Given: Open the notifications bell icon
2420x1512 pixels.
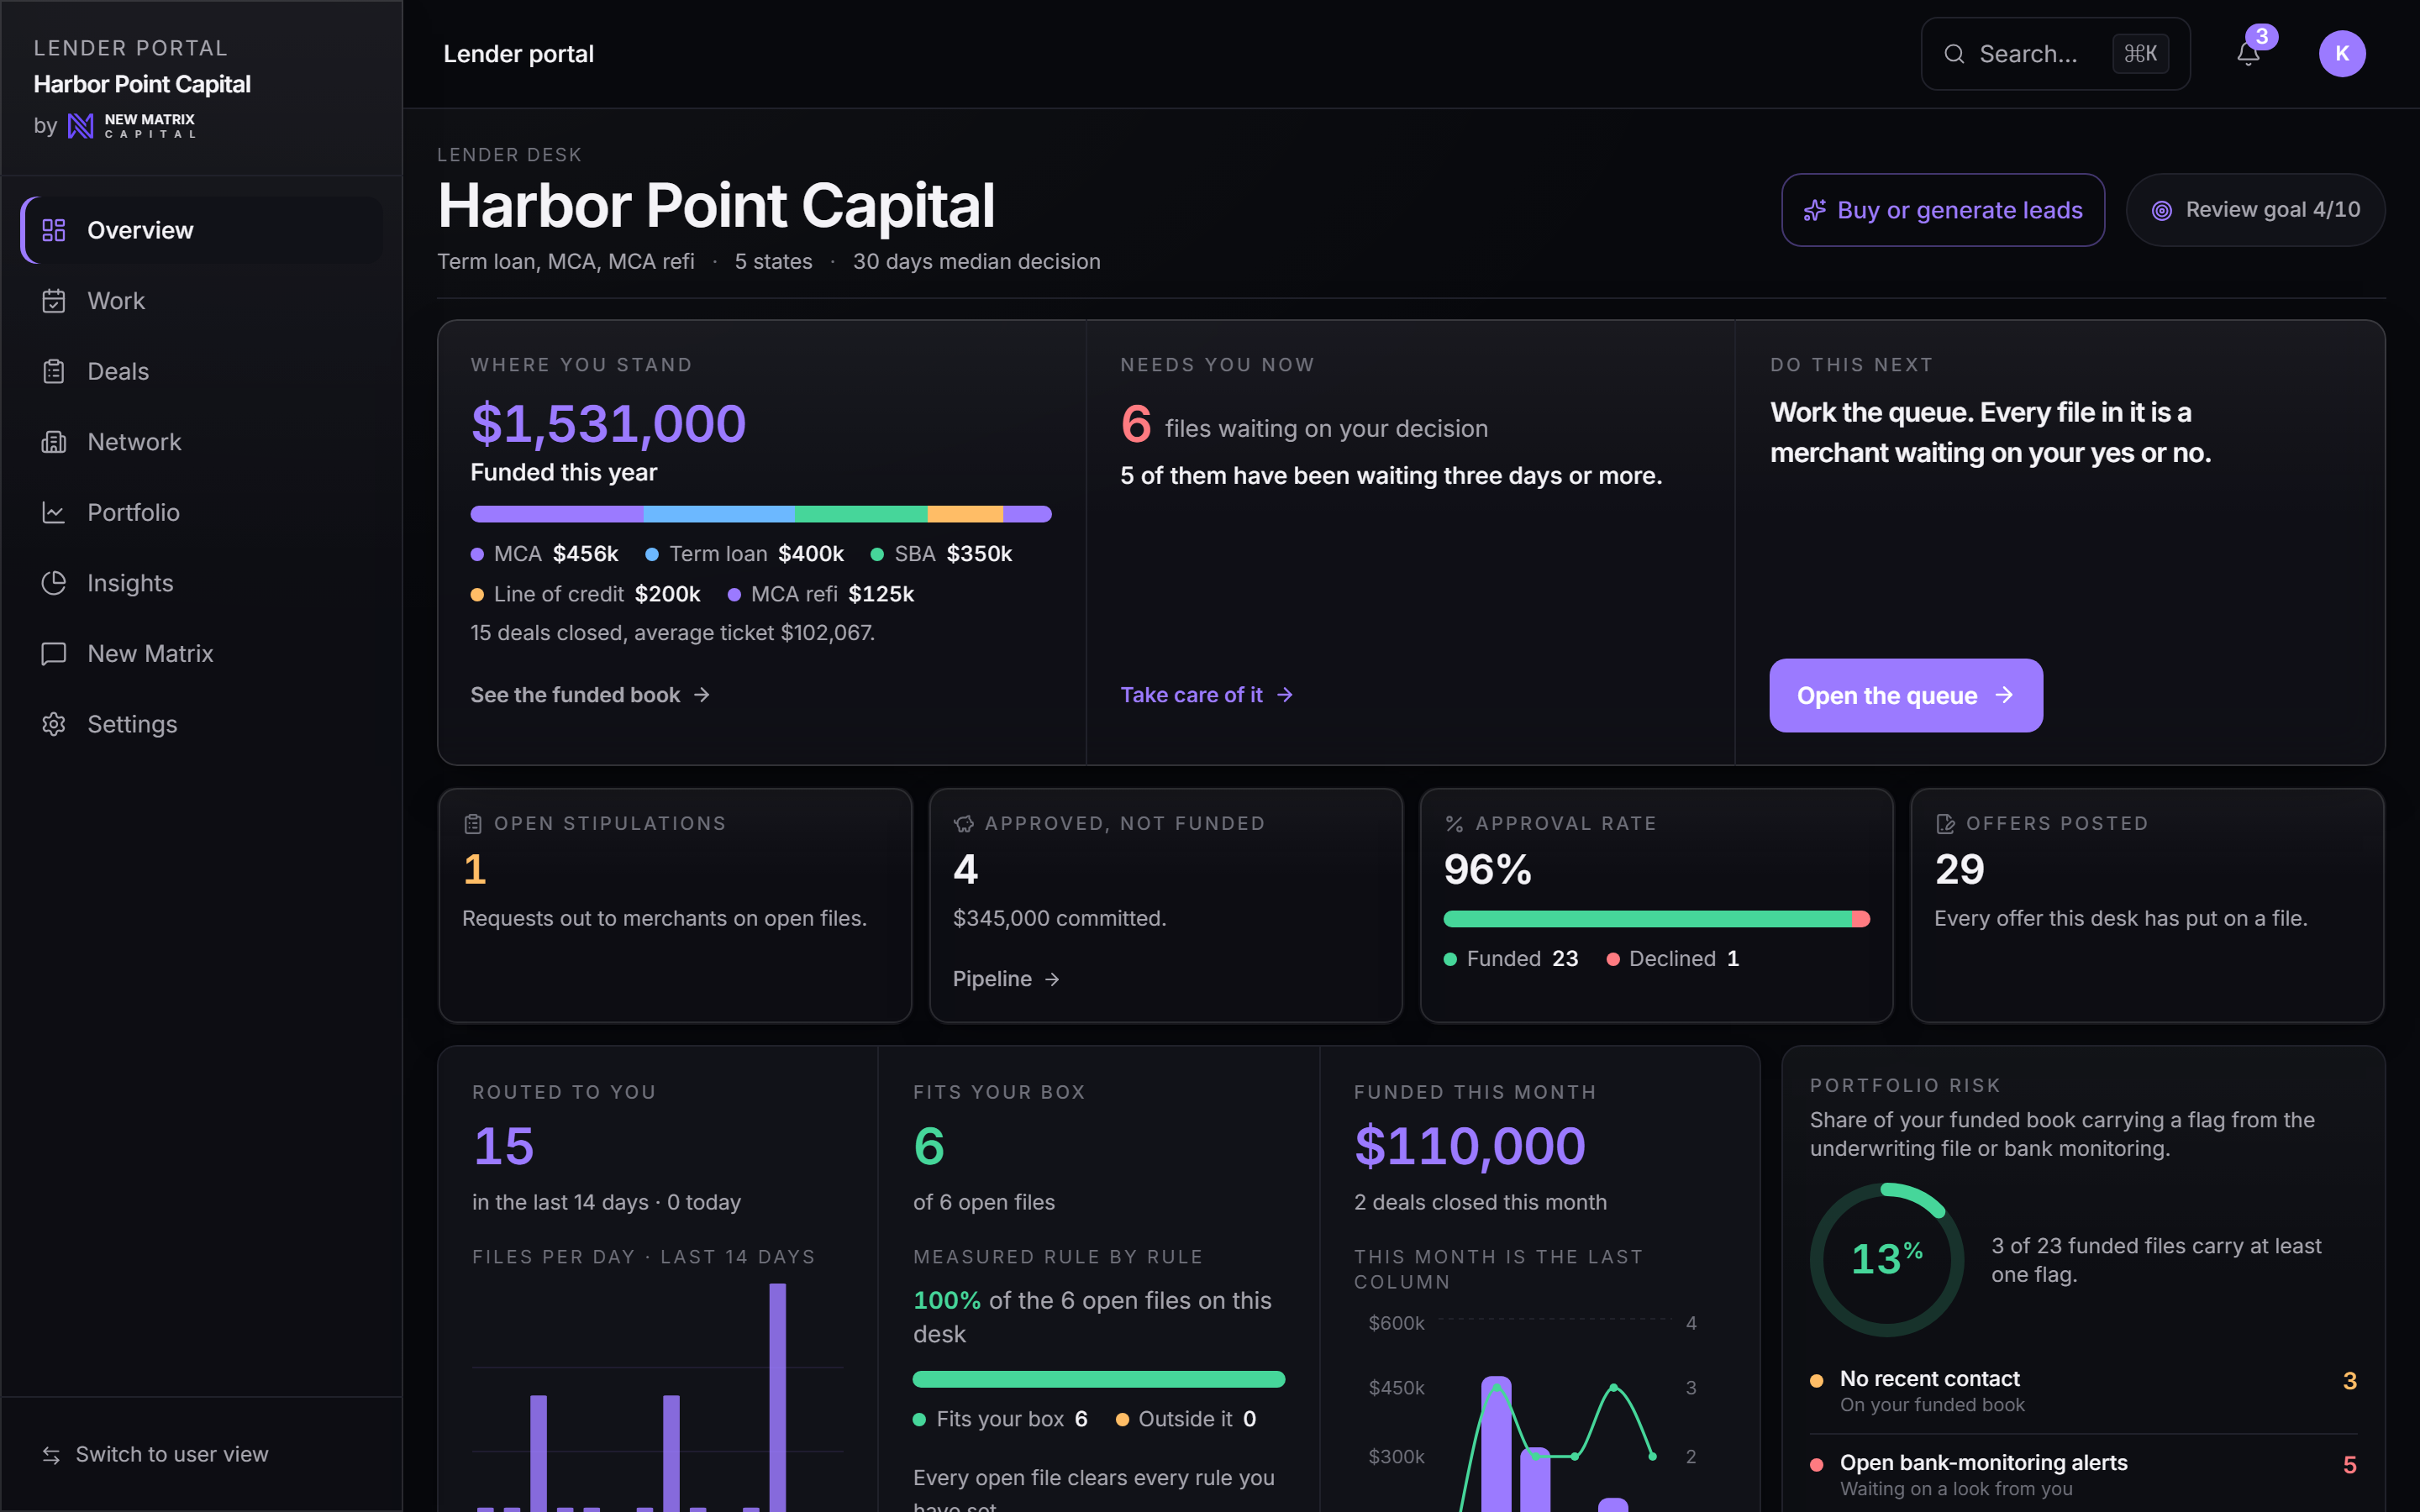Looking at the screenshot, I should [2248, 54].
